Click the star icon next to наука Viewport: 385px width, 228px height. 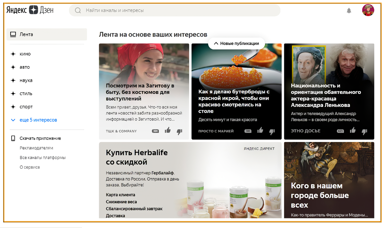(x=13, y=80)
